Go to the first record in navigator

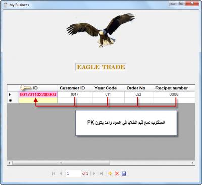coord(54,173)
